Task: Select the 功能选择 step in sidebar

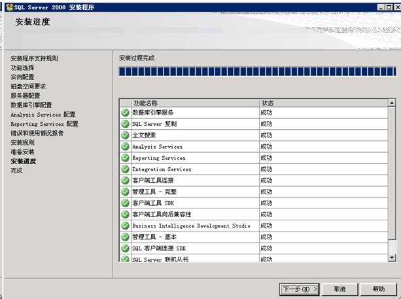Action: 22,68
